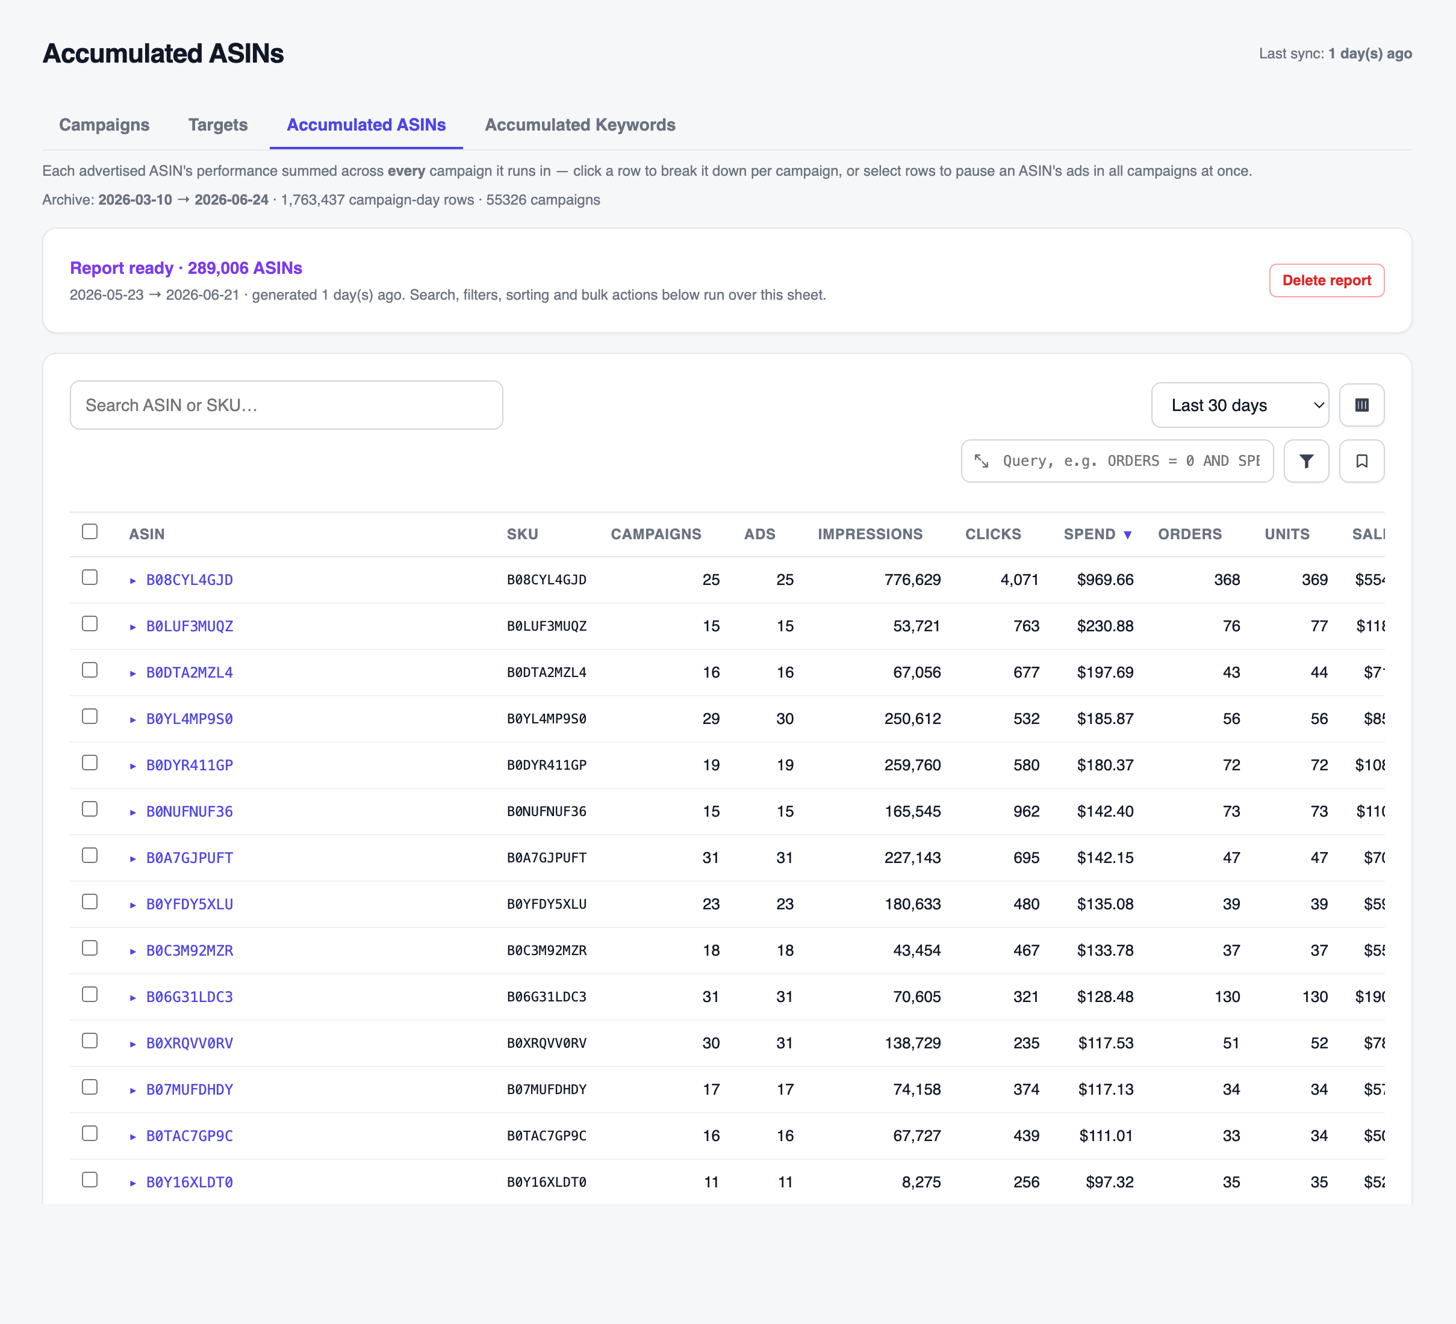
Task: Click the UNITS column header
Action: (x=1286, y=534)
